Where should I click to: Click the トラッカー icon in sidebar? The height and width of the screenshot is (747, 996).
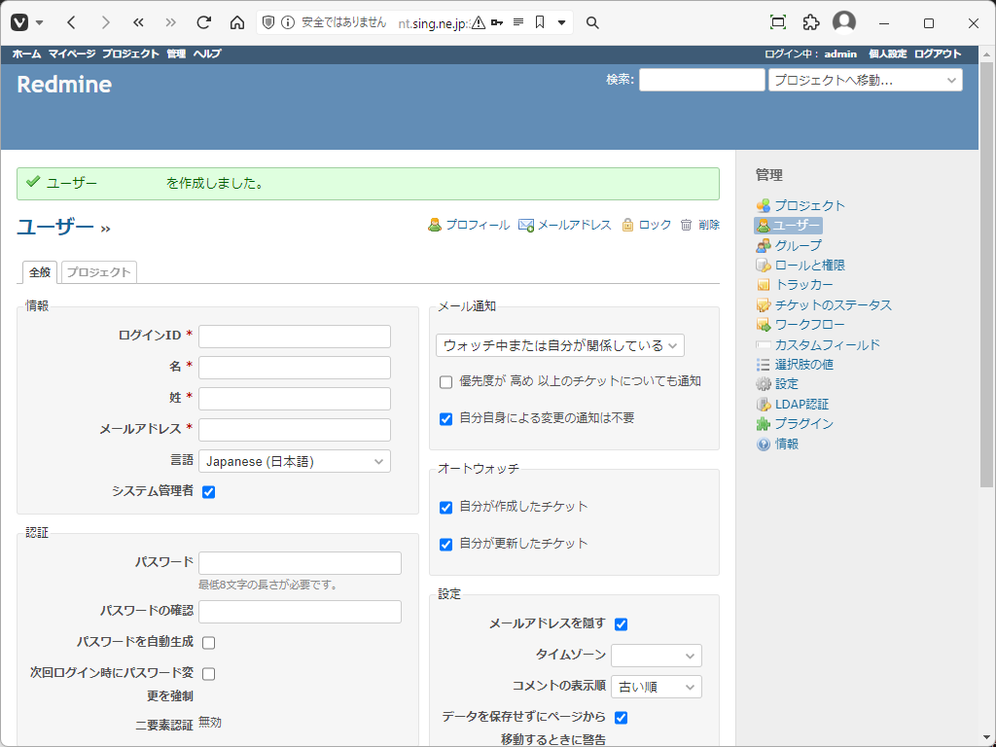click(763, 285)
